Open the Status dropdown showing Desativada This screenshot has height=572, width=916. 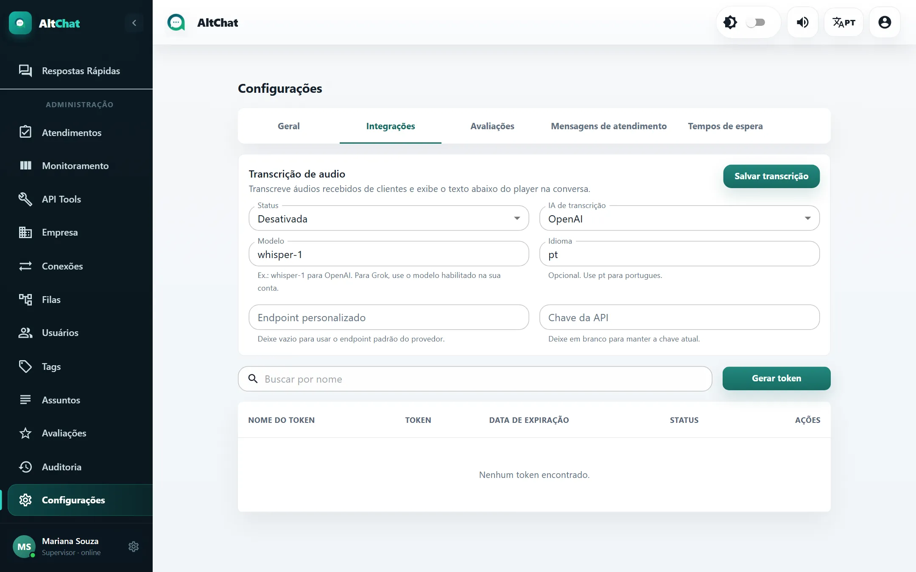[389, 218]
